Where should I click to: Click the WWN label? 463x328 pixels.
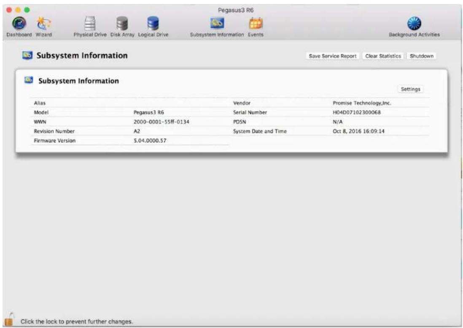(40, 122)
